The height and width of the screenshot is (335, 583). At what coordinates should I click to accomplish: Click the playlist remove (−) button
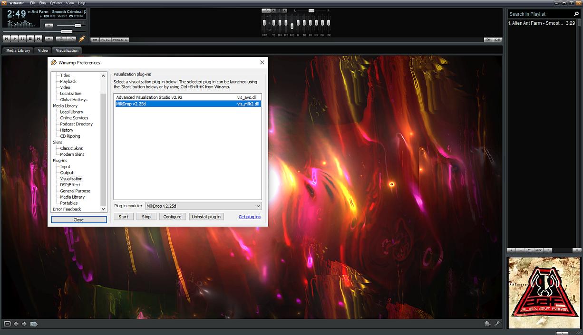520,250
